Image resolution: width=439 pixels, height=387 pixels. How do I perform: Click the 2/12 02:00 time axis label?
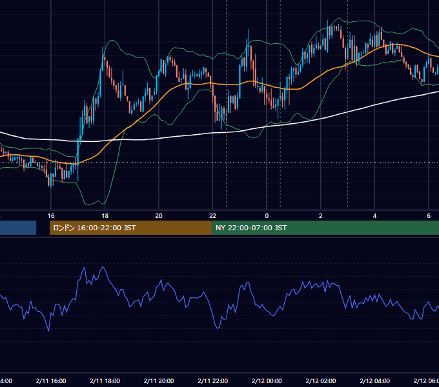point(321,381)
